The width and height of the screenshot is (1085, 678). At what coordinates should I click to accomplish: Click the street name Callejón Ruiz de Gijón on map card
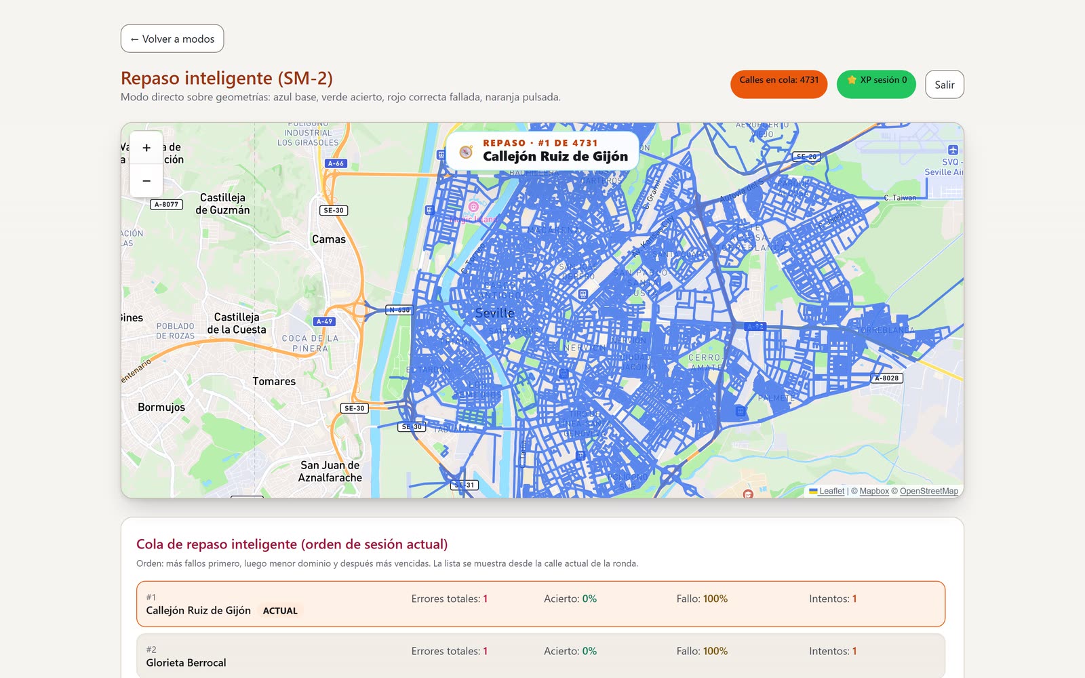click(555, 157)
